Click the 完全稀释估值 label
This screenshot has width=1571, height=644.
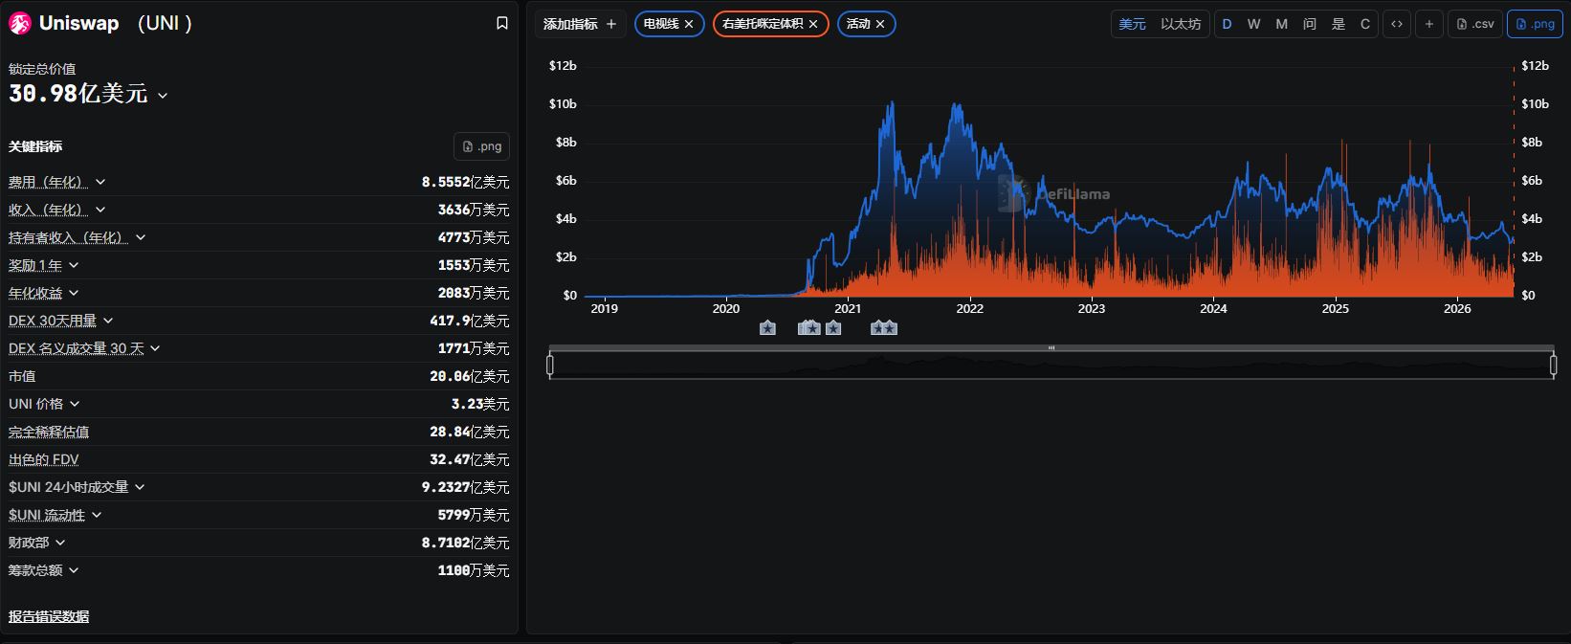click(49, 432)
